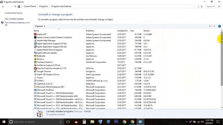Screen dimensions: 223x125
Task: Select Microsoft Visual C++ 2005 Redistributable (x64)
Action: [98, 96]
